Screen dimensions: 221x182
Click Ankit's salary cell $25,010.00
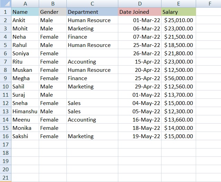pos(178,20)
